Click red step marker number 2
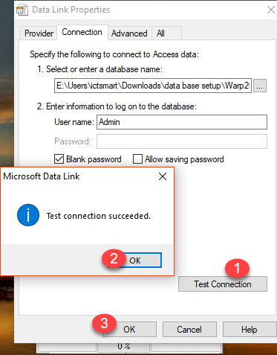The image size is (277, 355). 114,258
